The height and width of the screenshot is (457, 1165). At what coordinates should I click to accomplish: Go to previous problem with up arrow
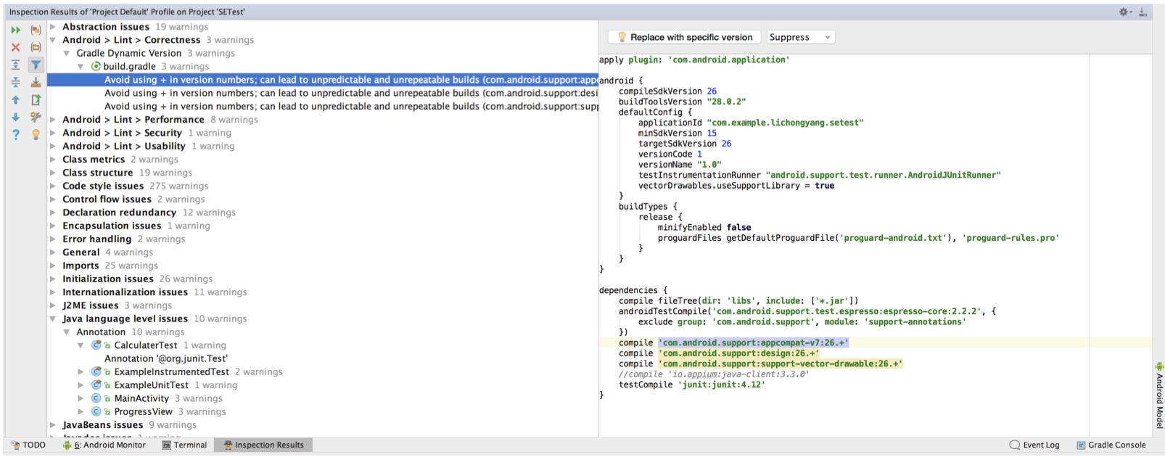[x=15, y=99]
